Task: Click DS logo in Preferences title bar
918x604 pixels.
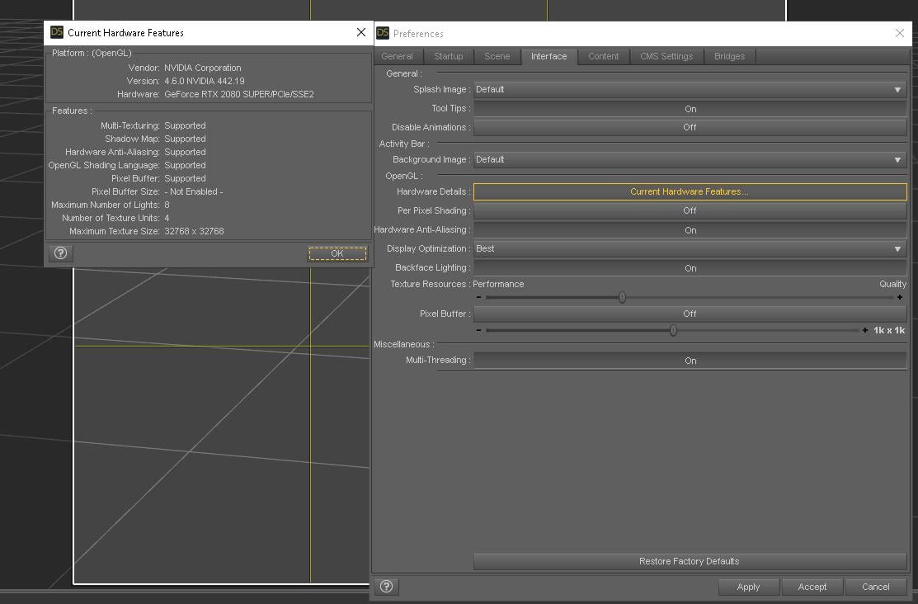Action: (x=383, y=33)
